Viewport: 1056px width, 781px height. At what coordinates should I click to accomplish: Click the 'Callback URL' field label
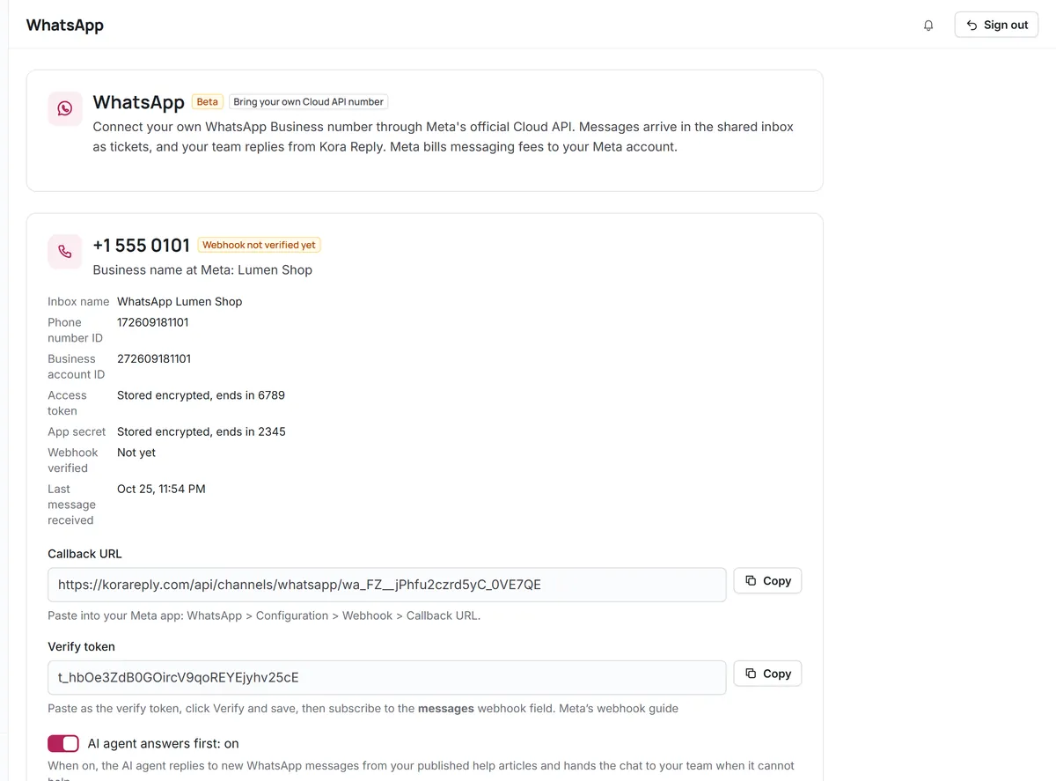(84, 554)
